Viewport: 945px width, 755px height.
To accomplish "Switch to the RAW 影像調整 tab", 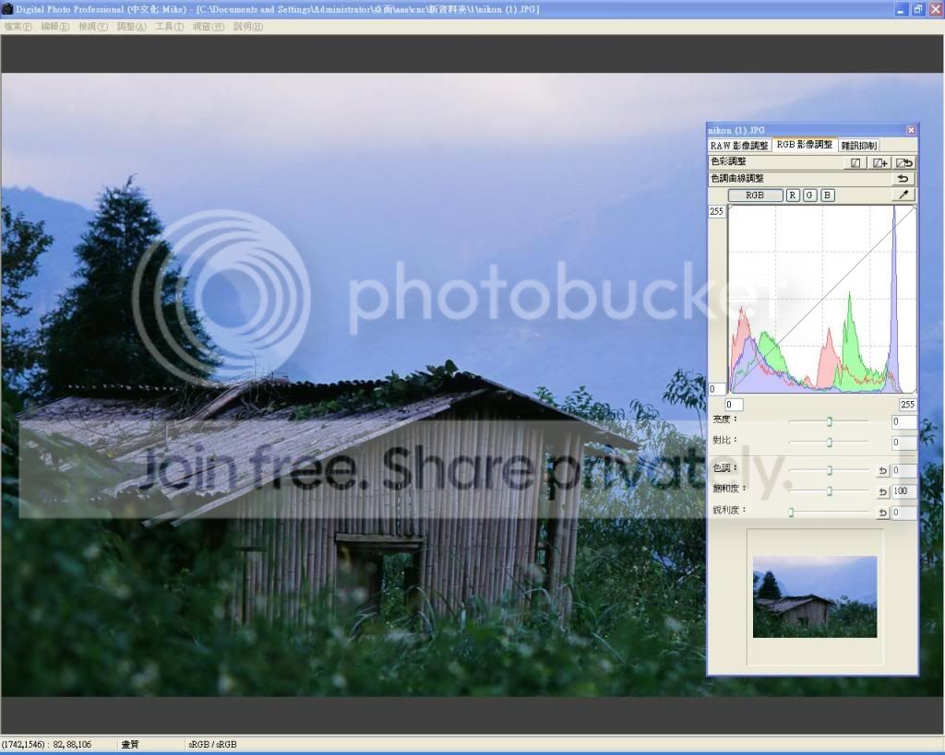I will click(738, 146).
